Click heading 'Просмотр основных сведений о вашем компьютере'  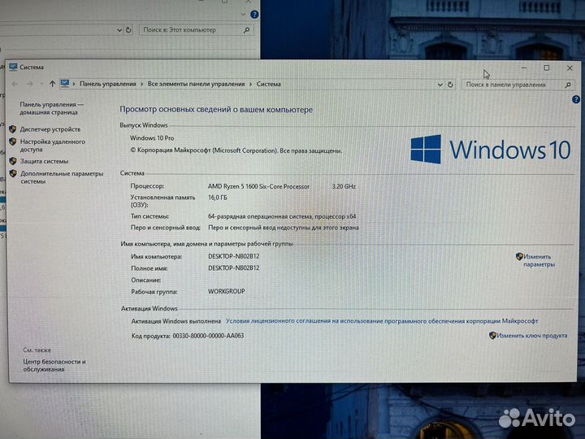pos(216,110)
